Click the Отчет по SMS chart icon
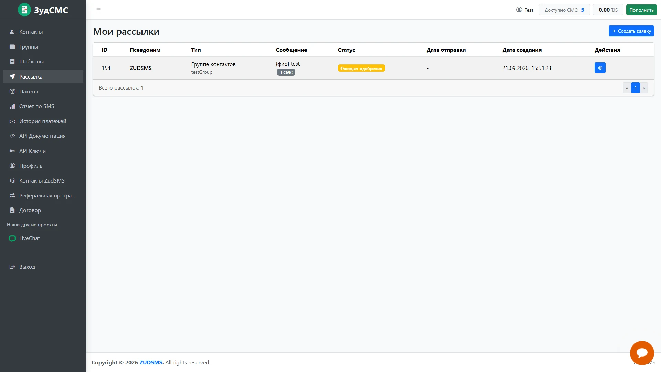Image resolution: width=661 pixels, height=372 pixels. point(12,106)
